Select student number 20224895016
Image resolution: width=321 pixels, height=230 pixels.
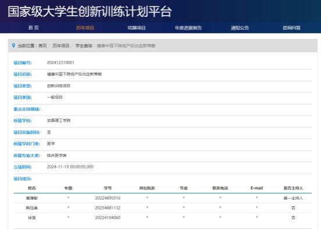point(108,198)
